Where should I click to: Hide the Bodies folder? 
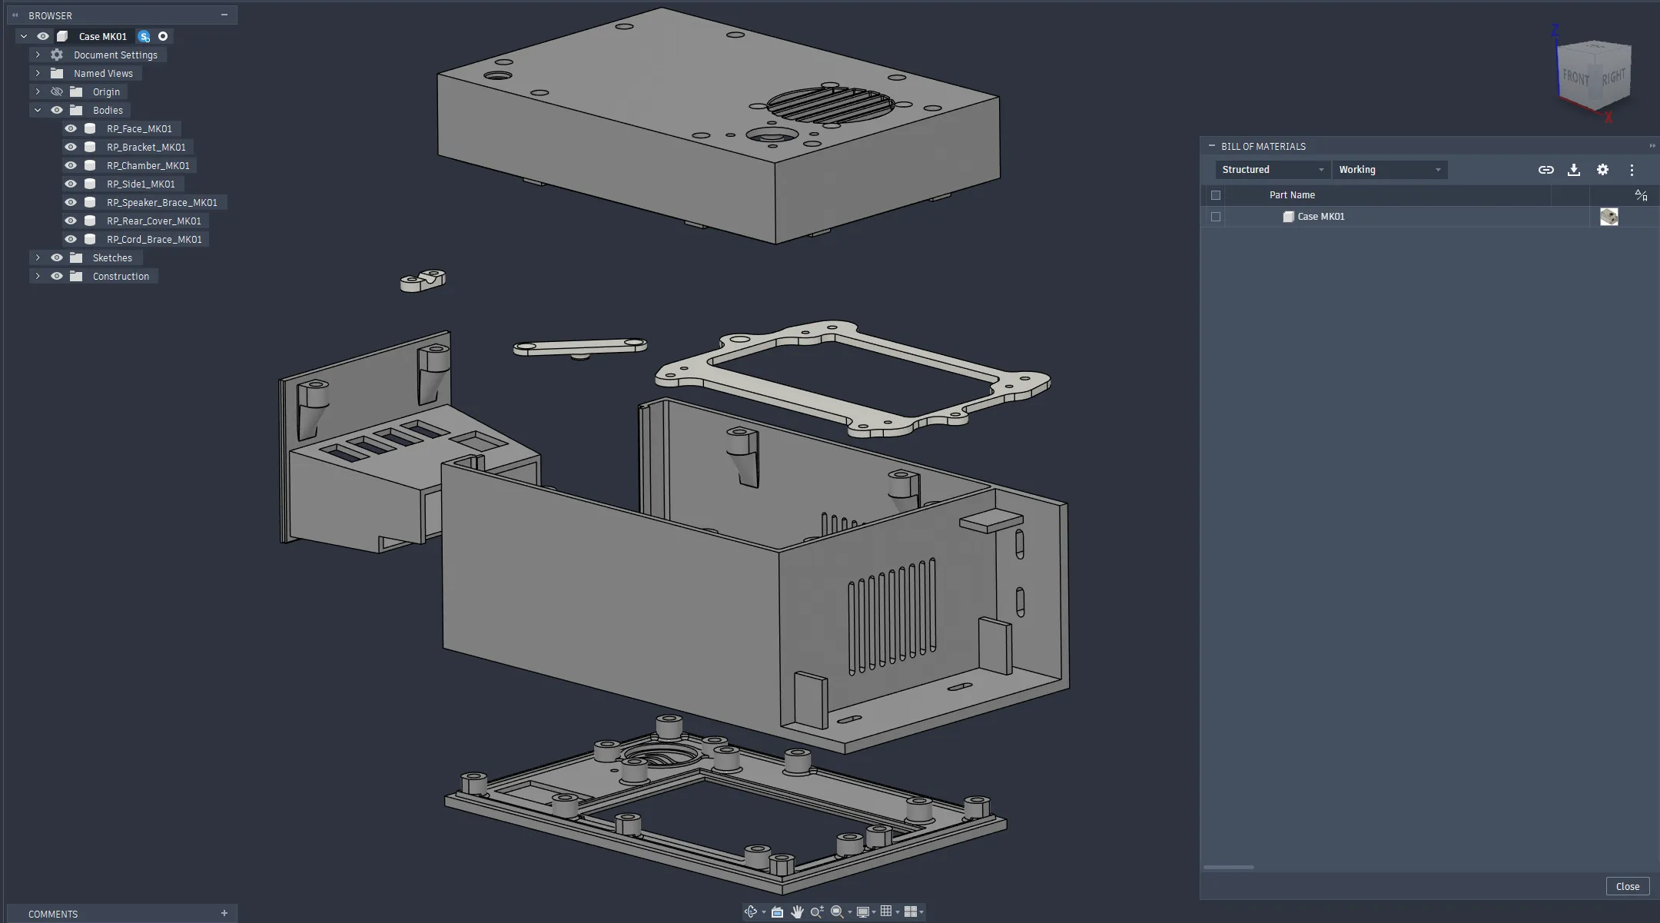(x=57, y=110)
